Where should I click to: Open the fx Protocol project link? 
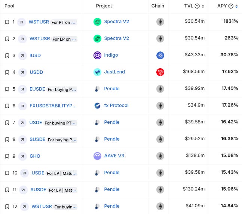point(116,106)
